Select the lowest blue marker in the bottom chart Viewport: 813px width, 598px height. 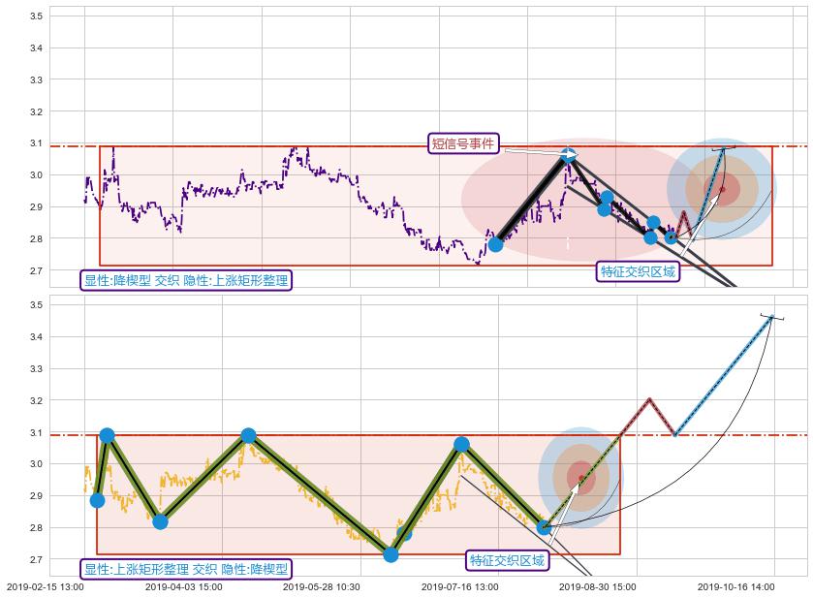pos(391,554)
